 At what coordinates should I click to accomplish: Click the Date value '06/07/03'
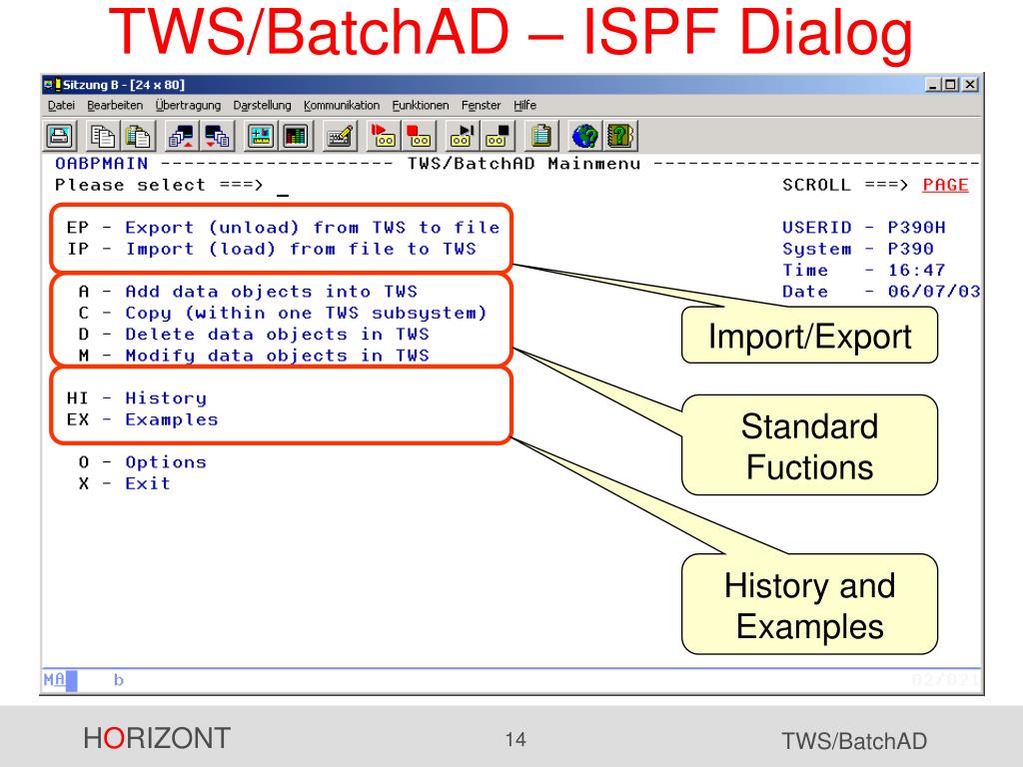[x=934, y=292]
